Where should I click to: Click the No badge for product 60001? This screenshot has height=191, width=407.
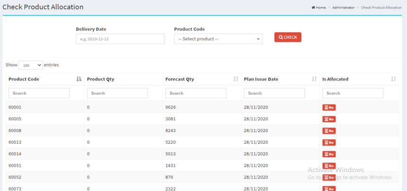click(329, 108)
